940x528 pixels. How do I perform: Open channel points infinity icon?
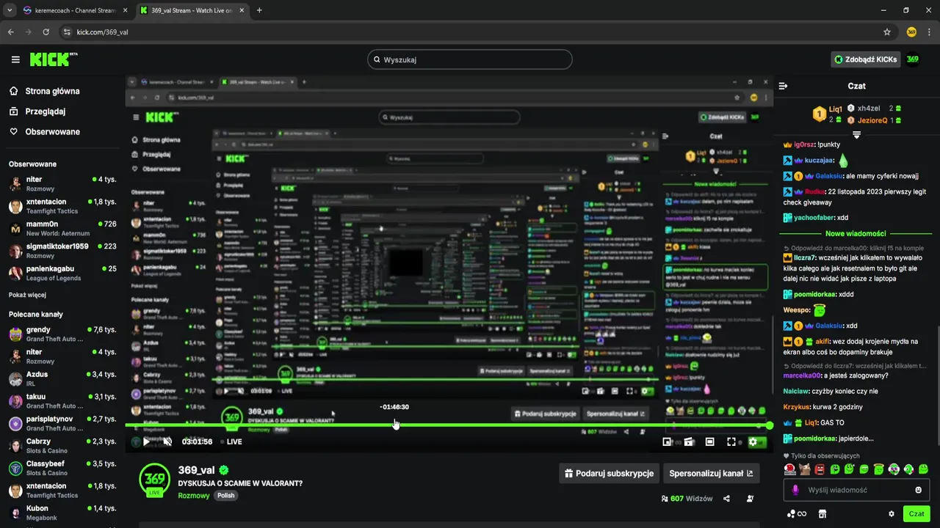[797, 514]
